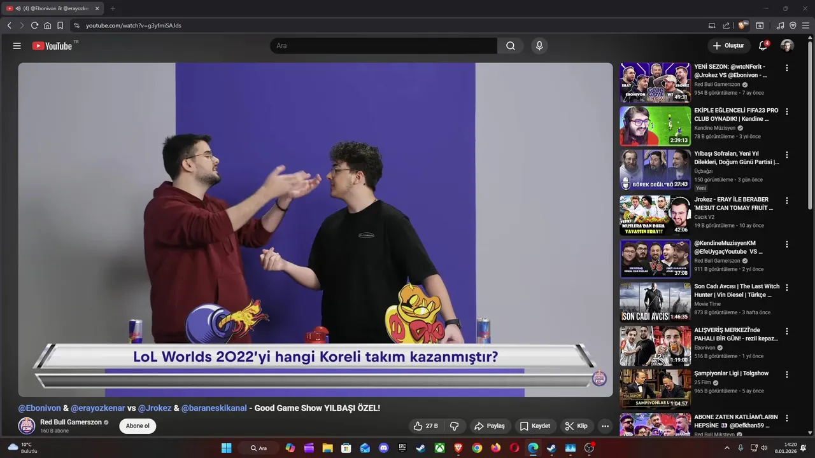Start voice search with the microphone
Image resolution: width=815 pixels, height=458 pixels.
coord(539,46)
